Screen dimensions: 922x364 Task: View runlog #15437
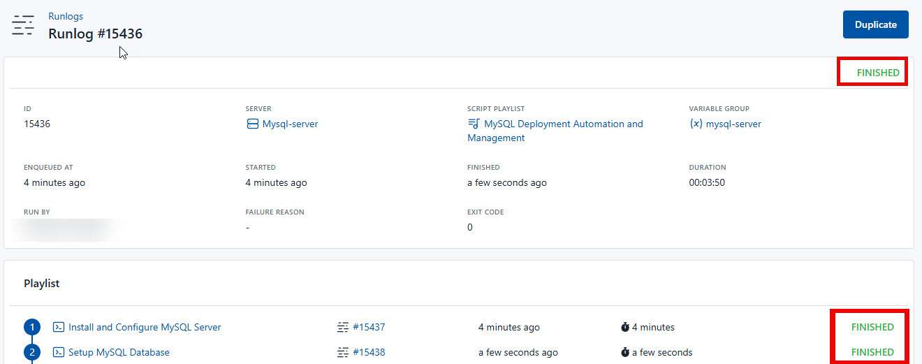point(369,327)
